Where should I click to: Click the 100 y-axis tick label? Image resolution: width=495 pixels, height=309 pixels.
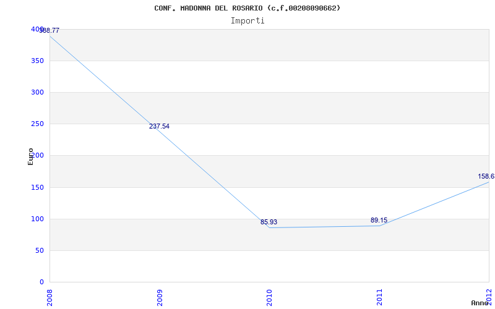[37, 219]
